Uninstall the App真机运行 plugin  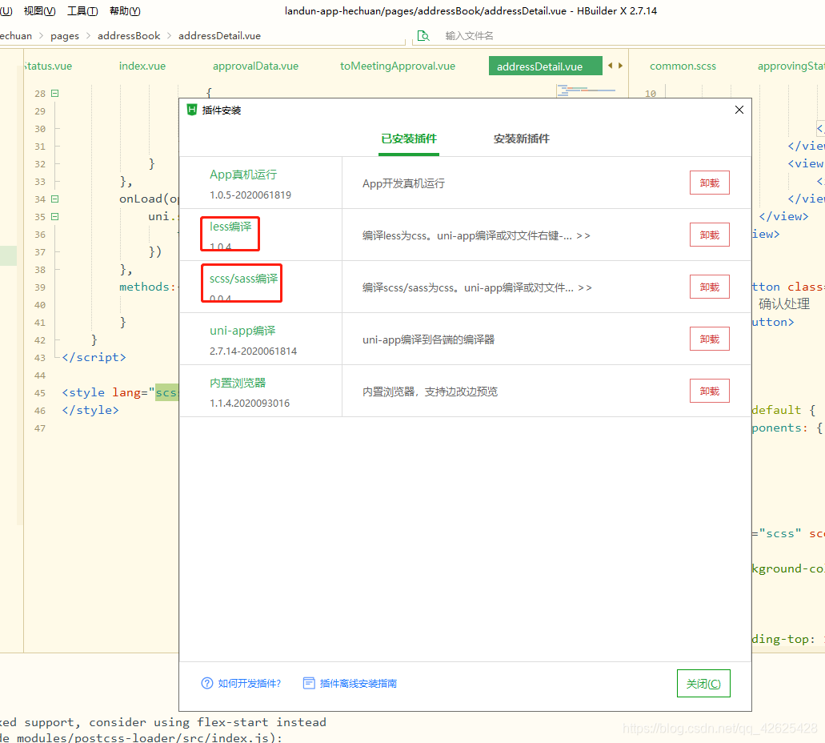[709, 183]
